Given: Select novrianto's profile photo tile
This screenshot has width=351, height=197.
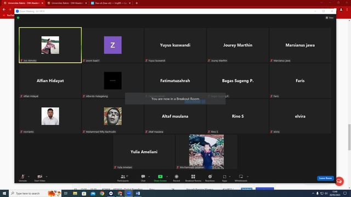Looking at the screenshot, I should tap(50, 116).
